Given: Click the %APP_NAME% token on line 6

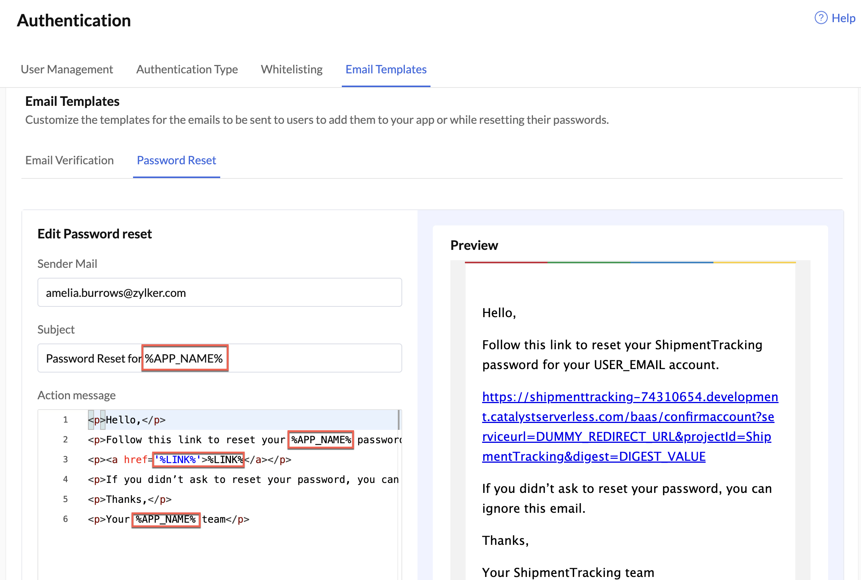Looking at the screenshot, I should (166, 519).
